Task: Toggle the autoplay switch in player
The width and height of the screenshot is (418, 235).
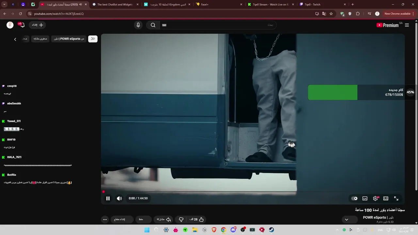Action: coord(354,198)
